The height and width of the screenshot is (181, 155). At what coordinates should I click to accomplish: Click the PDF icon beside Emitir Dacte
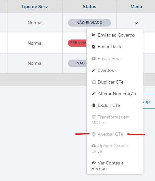(94, 47)
